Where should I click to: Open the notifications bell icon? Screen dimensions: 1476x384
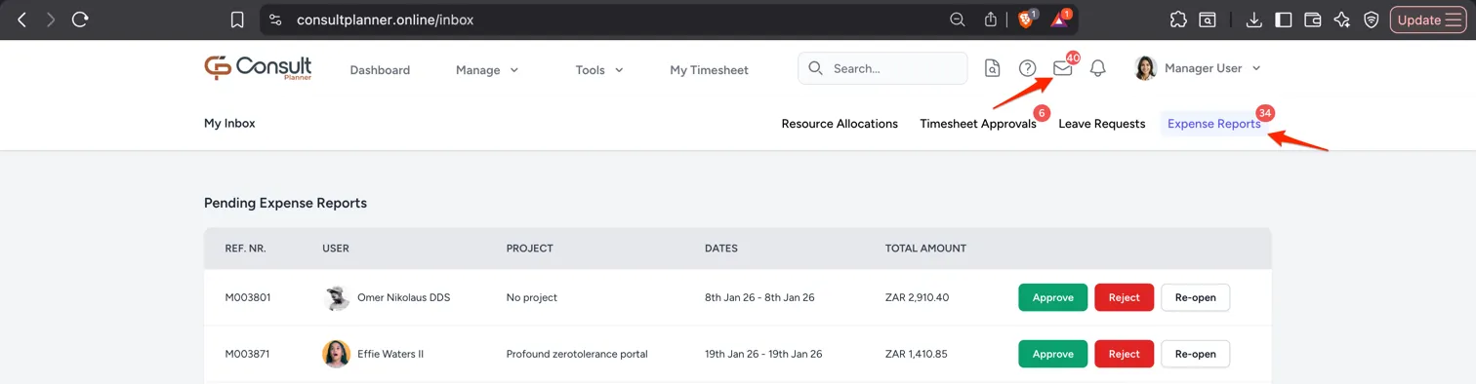(1098, 68)
